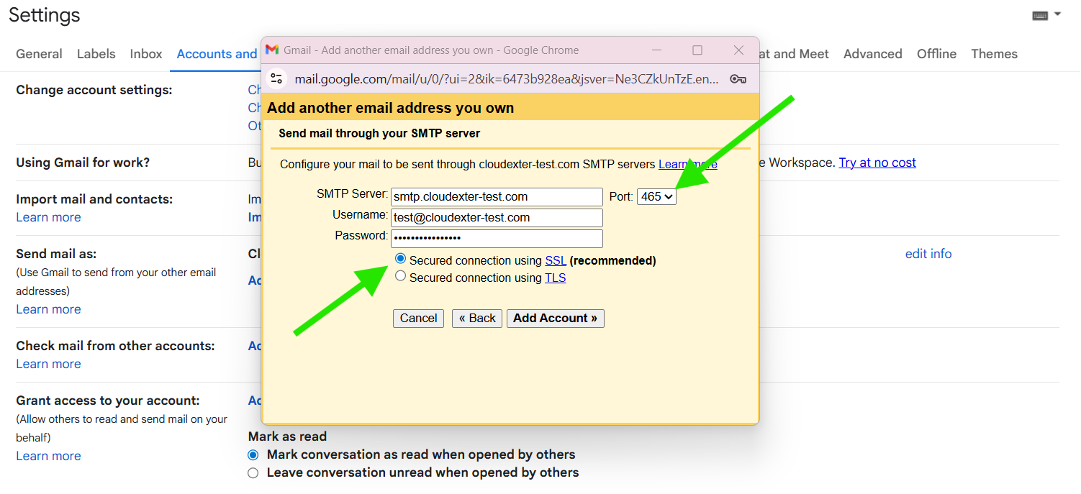Click the keyboard input icon top right
The width and height of the screenshot is (1081, 494).
pyautogui.click(x=1039, y=14)
